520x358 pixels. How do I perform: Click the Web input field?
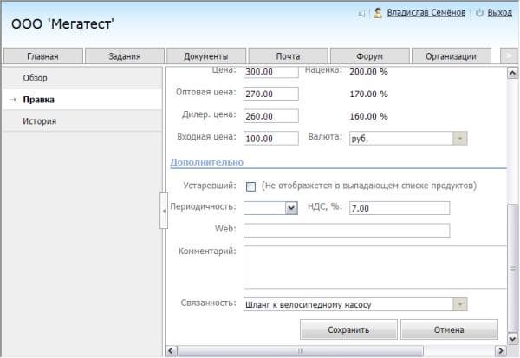[347, 231]
